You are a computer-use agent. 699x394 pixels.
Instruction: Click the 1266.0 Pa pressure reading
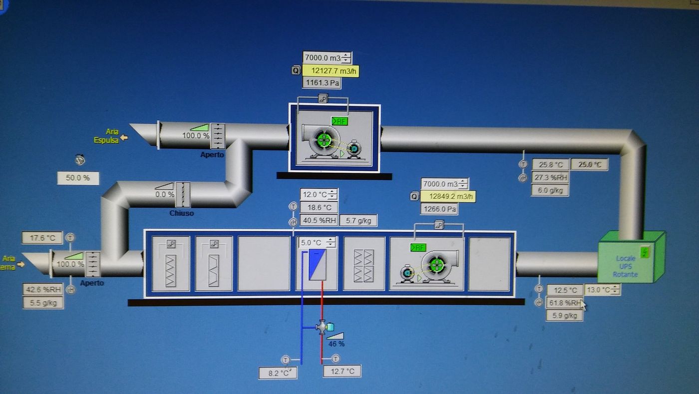click(439, 209)
